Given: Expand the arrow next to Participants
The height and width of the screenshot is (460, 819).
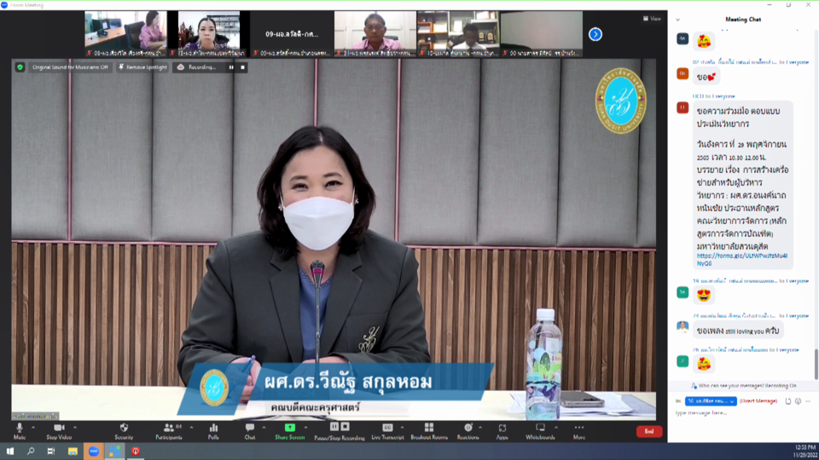Looking at the screenshot, I should point(191,427).
